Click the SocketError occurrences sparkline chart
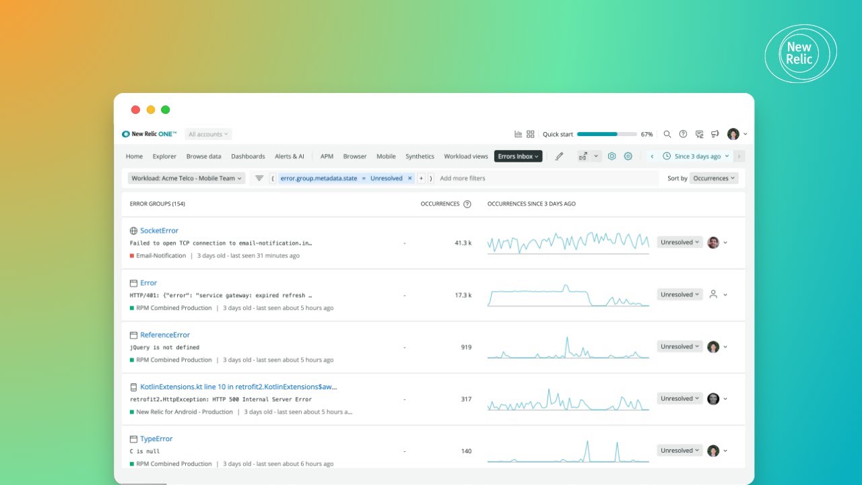The width and height of the screenshot is (862, 485). (x=568, y=243)
